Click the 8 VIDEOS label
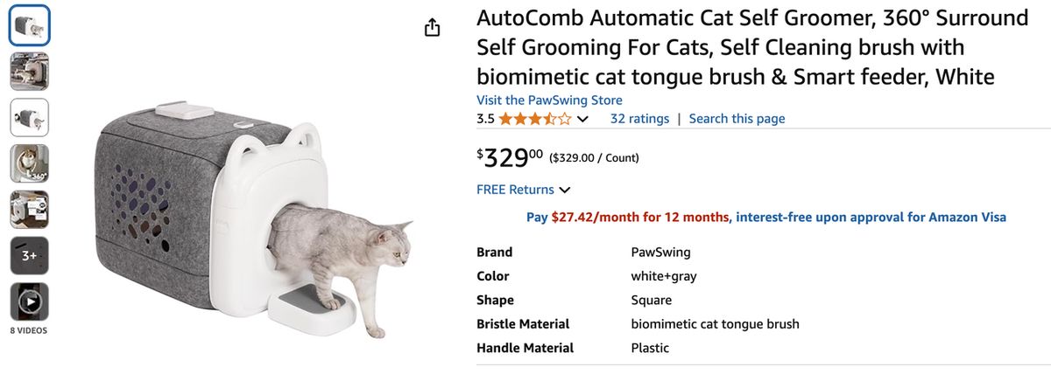 click(30, 331)
